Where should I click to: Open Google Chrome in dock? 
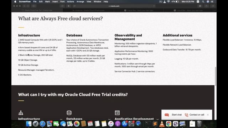(169, 124)
